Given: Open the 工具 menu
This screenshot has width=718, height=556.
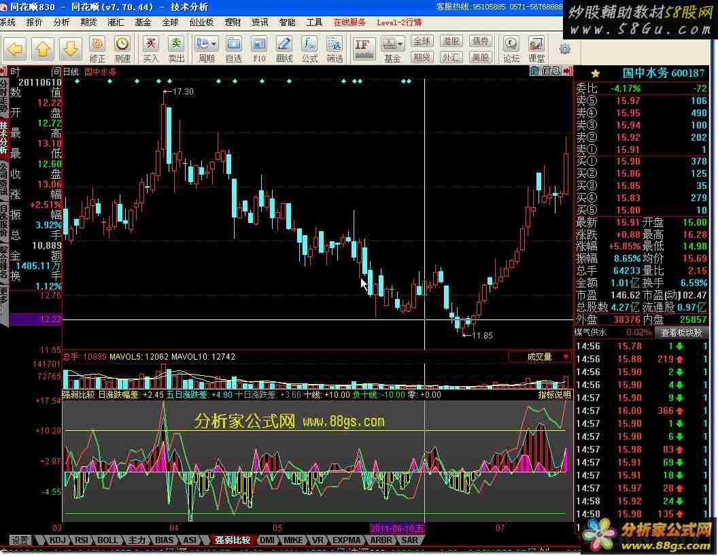Looking at the screenshot, I should tap(314, 22).
